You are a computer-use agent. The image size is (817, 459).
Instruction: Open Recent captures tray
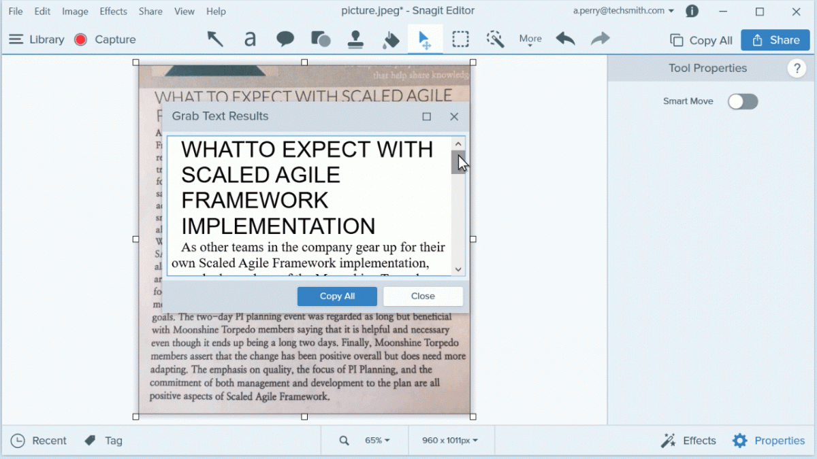pyautogui.click(x=39, y=441)
